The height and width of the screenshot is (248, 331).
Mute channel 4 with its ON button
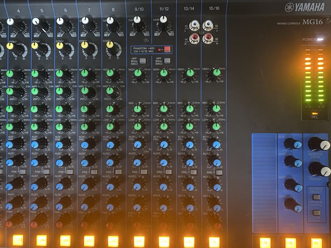tap(18, 240)
